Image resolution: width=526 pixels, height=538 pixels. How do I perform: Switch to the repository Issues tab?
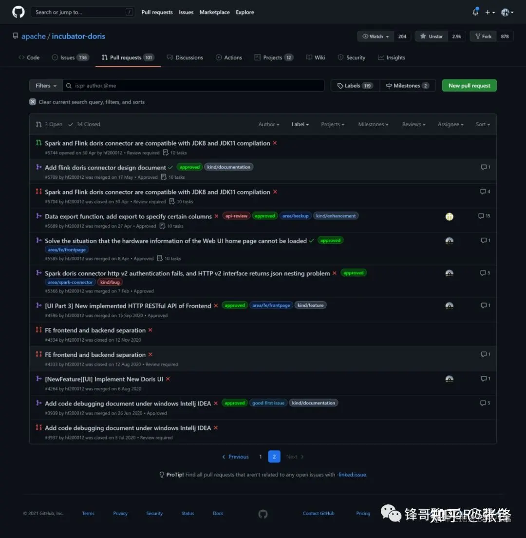71,58
